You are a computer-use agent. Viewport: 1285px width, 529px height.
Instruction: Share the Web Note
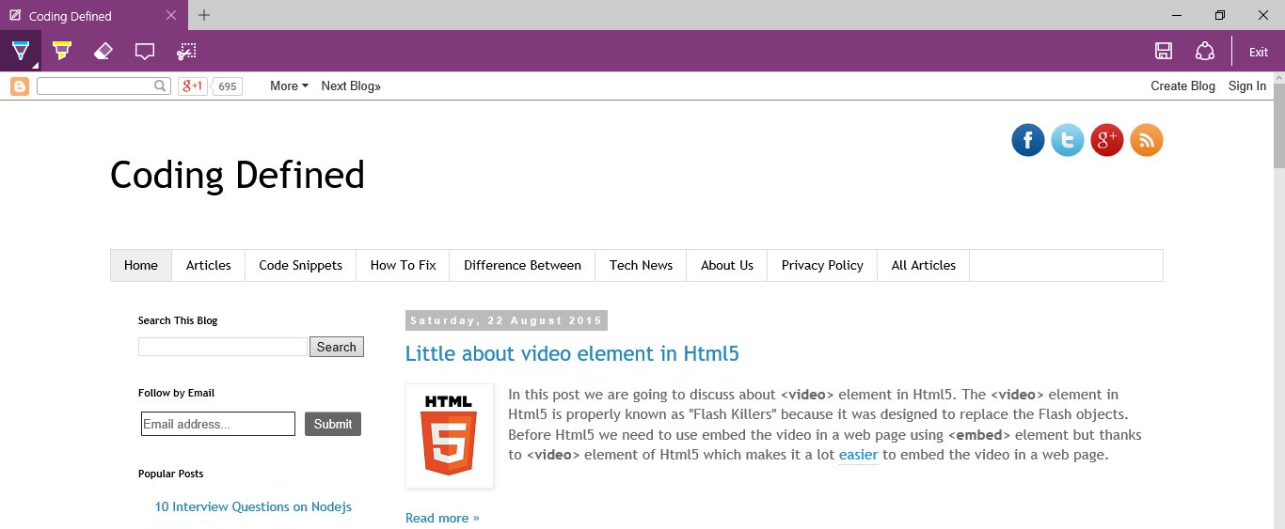pos(1205,52)
